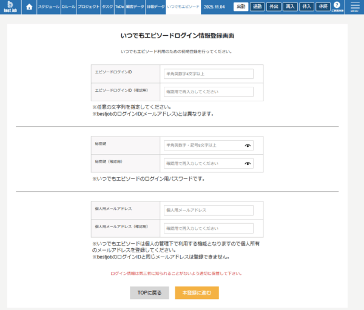This screenshot has width=364, height=310.
Task: Click the 本登録に進む button
Action: pos(197,292)
